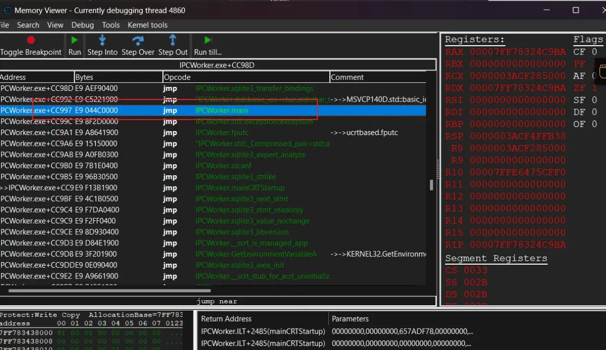Select the IPCWorker.sqlite3_value_nochange row
Screen dimensions: 606x350
click(x=213, y=221)
